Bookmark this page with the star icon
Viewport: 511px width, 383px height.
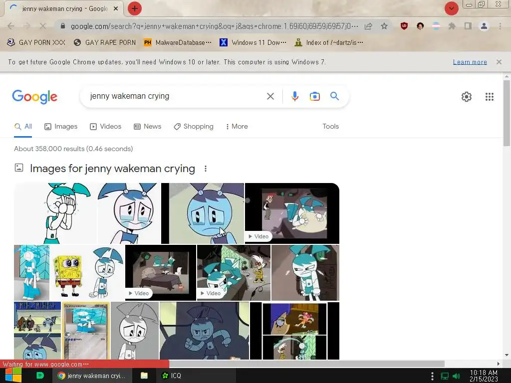(x=384, y=26)
